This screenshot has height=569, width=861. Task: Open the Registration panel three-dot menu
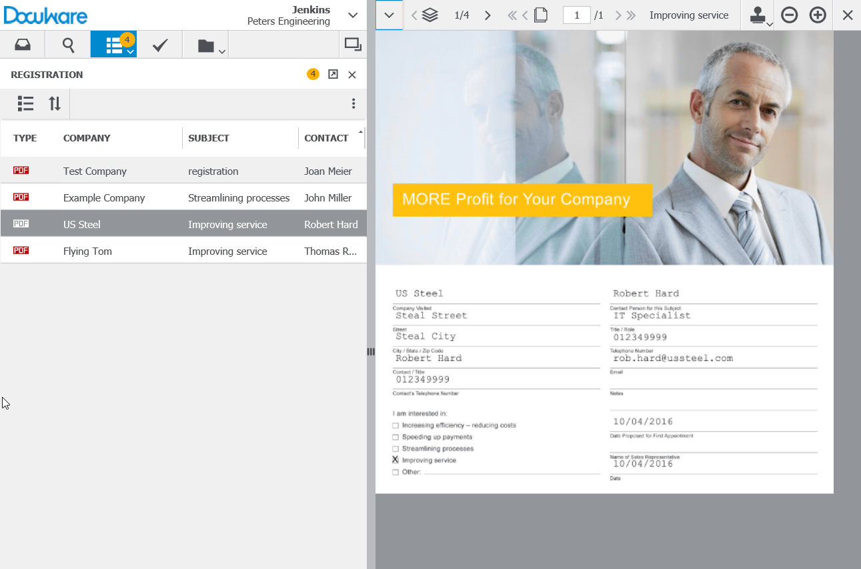(354, 103)
